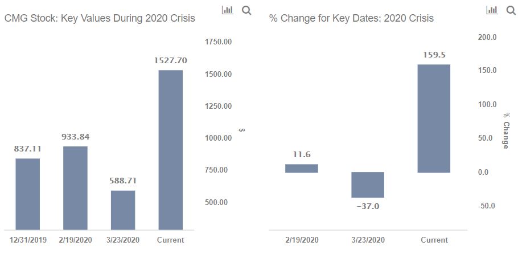Screen dimensions: 518x254
Task: Click the '% Change for Key Dates: 2020 Crisis' title
Action: coord(352,19)
